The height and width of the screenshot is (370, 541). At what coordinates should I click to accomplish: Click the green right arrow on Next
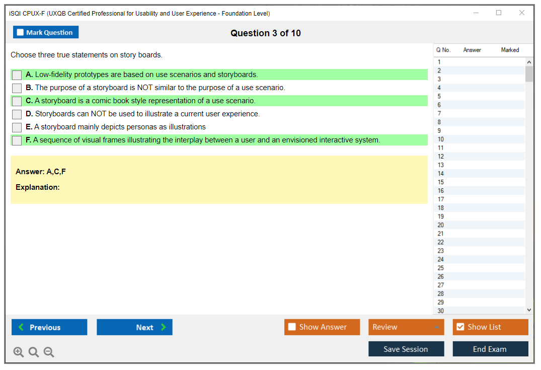(x=164, y=327)
